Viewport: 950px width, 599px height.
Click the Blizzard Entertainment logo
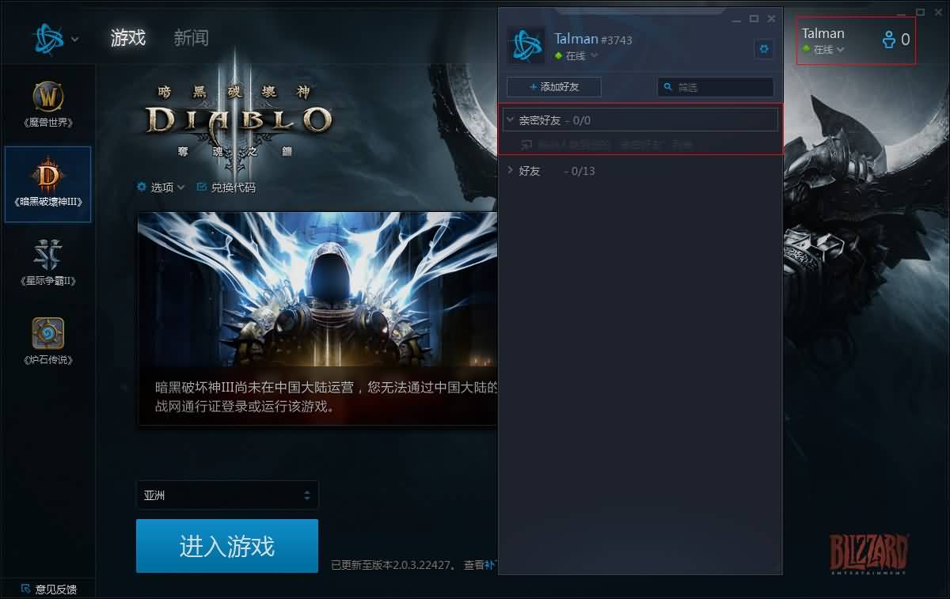point(868,553)
